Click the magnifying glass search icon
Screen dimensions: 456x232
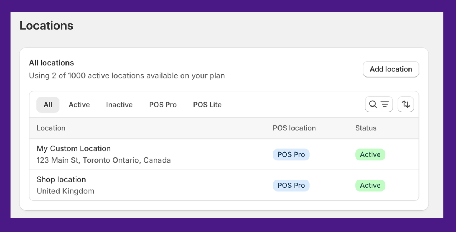pyautogui.click(x=373, y=104)
